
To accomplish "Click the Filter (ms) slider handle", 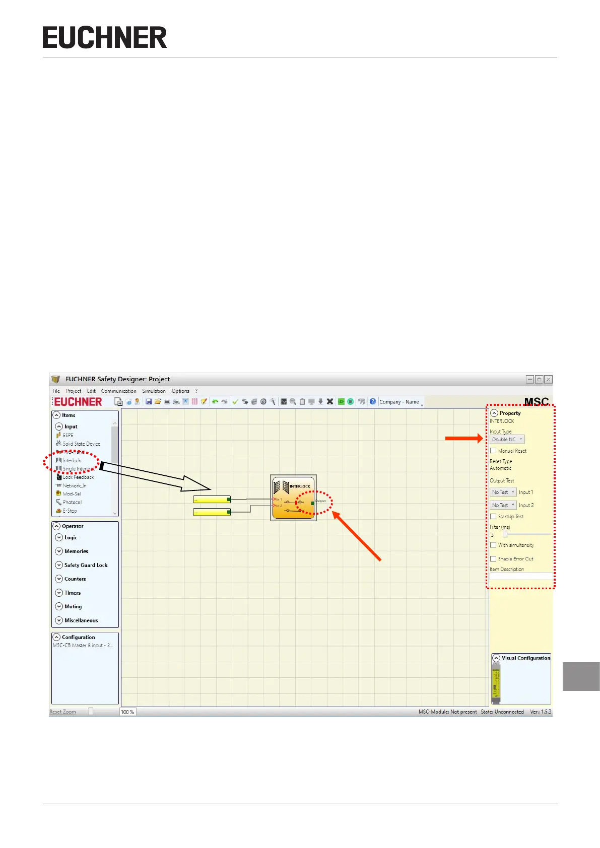I will point(505,534).
